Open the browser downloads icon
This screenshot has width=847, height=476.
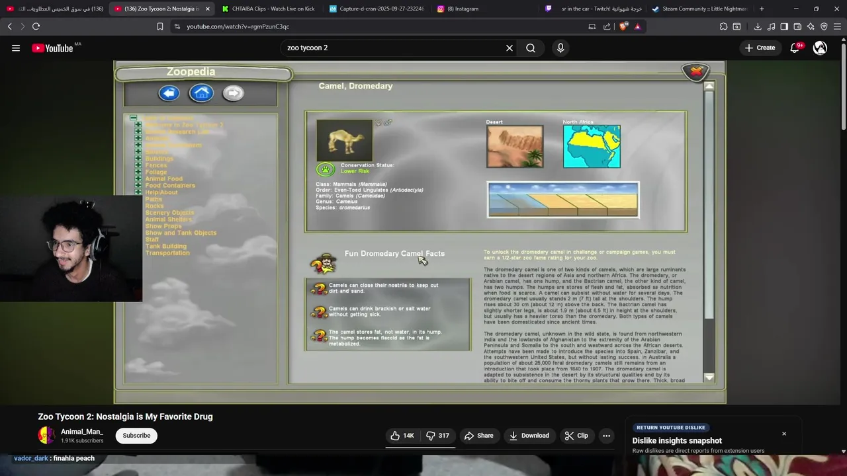click(758, 26)
